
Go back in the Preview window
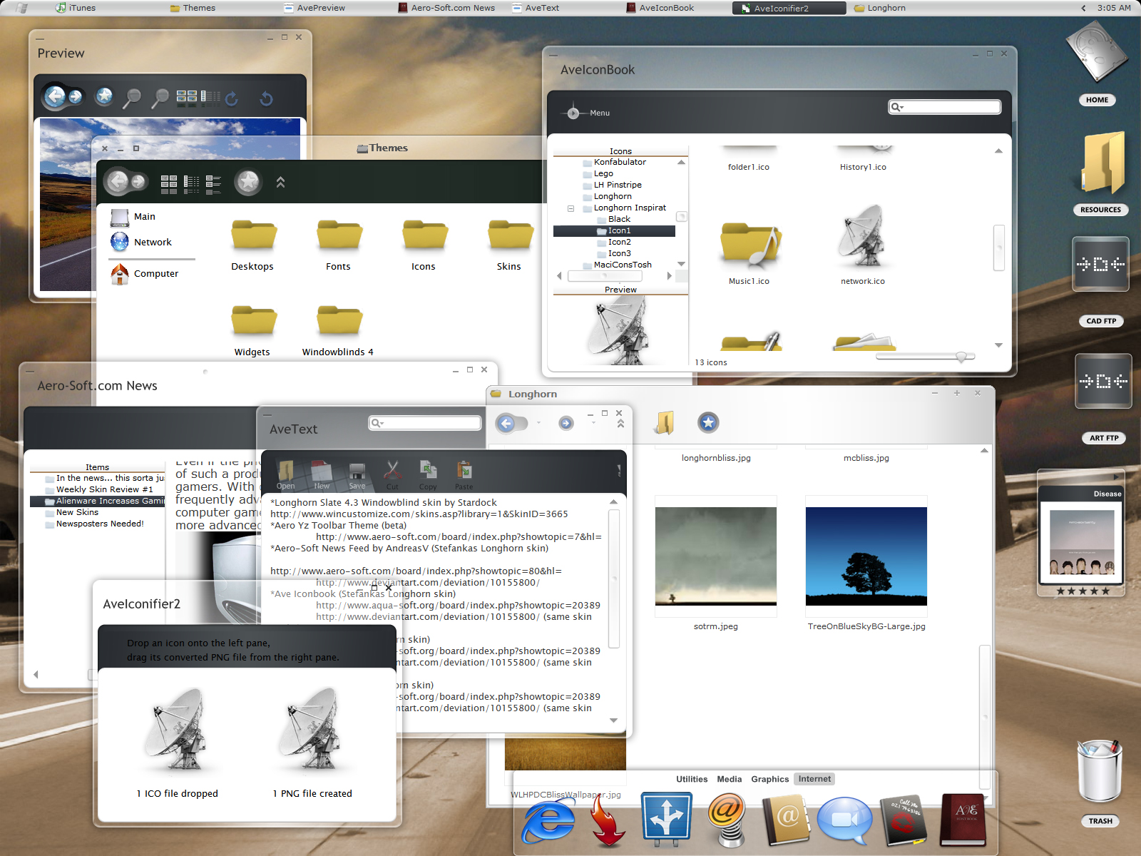(55, 96)
